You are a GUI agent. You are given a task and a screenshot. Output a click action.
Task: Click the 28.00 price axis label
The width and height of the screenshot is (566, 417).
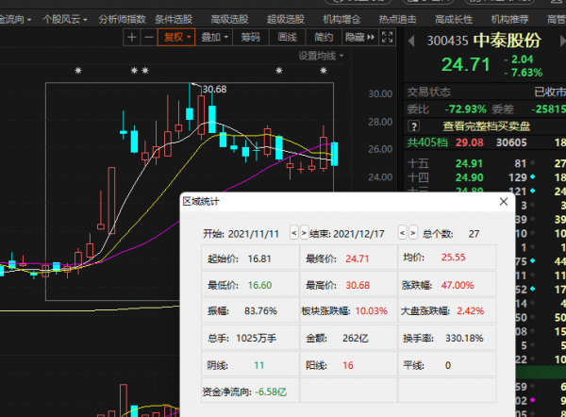(x=380, y=122)
